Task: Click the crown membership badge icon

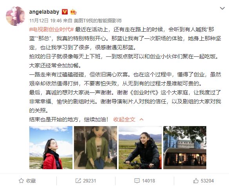Action: tap(73, 12)
